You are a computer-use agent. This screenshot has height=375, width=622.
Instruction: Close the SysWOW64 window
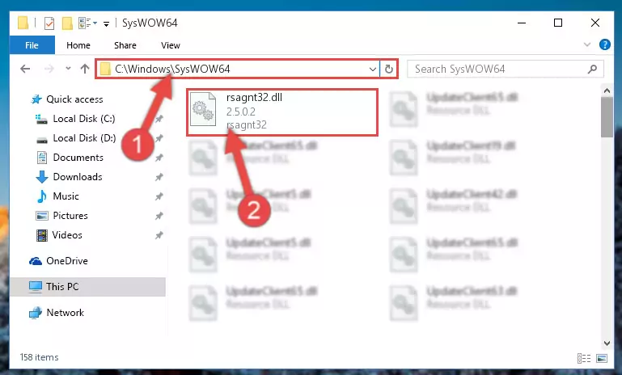click(x=595, y=23)
